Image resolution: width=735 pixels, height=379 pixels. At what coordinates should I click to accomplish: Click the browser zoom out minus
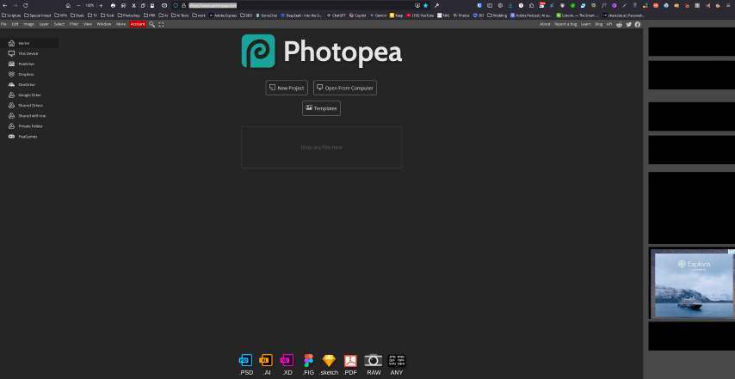click(x=78, y=6)
